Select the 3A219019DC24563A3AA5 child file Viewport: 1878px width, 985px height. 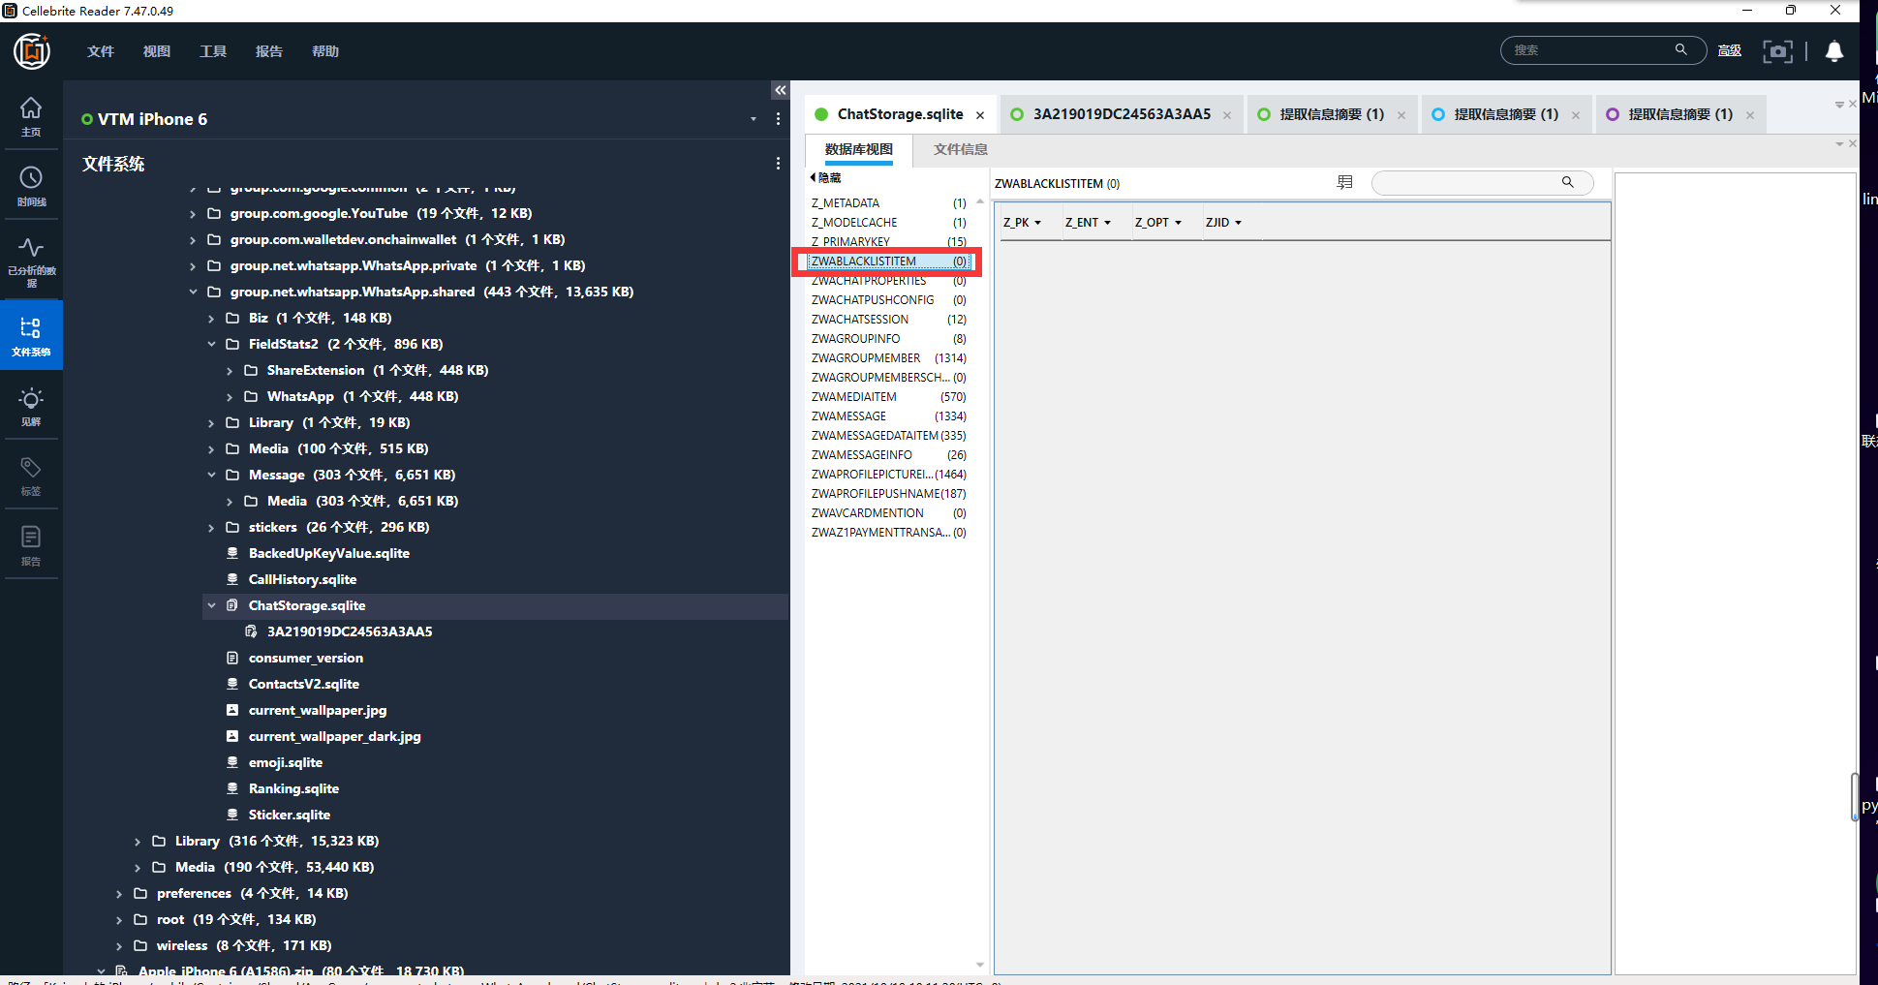click(350, 631)
